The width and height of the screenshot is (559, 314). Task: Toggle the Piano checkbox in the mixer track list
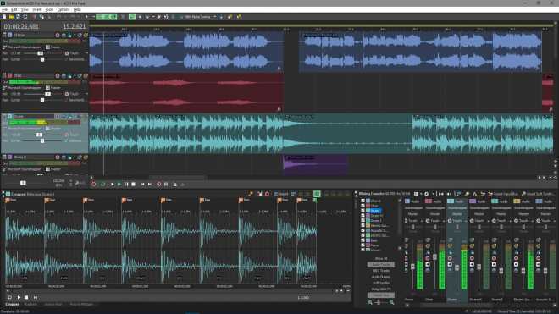point(363,245)
